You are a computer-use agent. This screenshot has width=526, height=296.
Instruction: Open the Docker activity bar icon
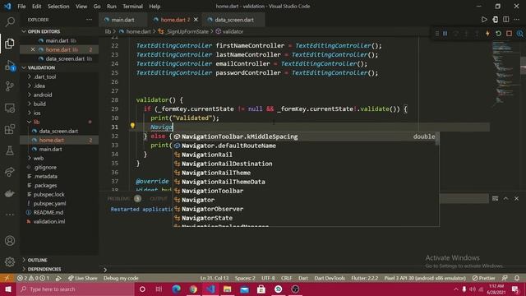tap(10, 194)
